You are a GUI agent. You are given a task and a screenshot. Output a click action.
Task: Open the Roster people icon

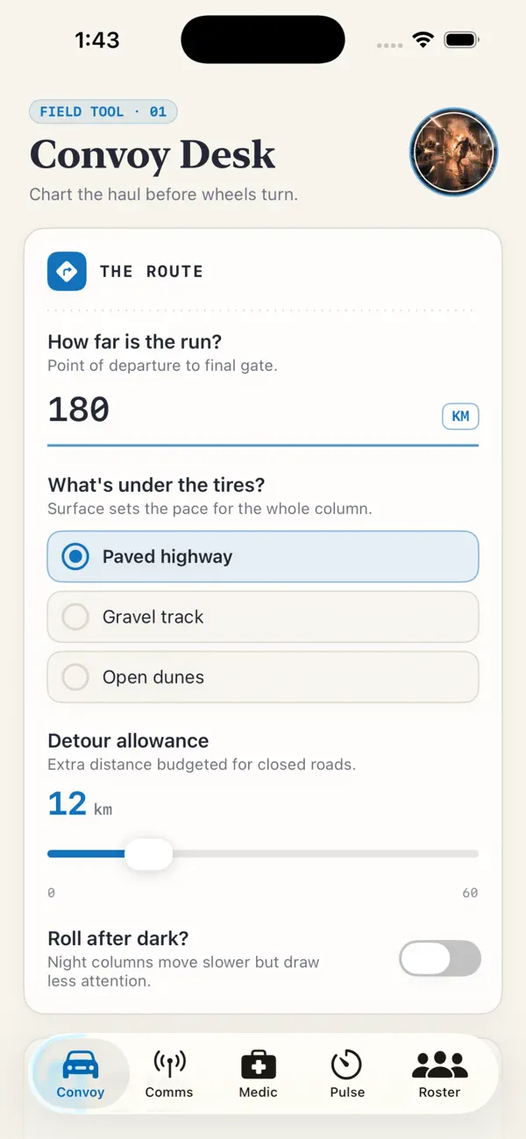coord(440,1065)
